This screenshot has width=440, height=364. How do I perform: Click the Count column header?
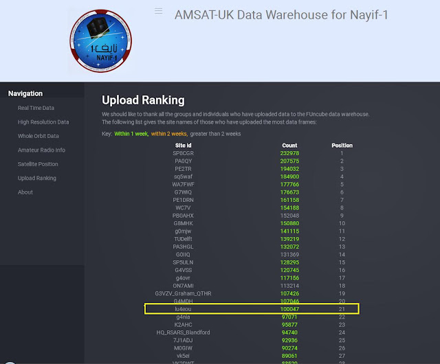pos(289,146)
